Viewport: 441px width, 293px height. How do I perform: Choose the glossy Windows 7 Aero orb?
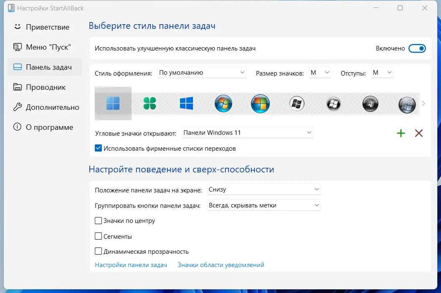point(223,104)
